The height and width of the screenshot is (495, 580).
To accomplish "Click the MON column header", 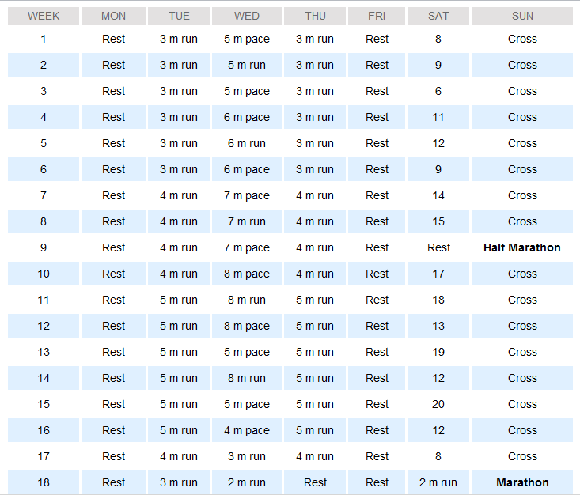I will [113, 16].
